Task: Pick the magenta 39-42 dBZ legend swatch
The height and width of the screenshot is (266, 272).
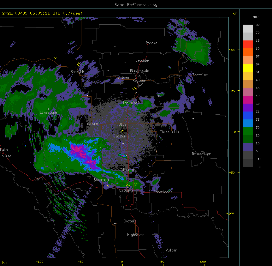Action: click(248, 100)
